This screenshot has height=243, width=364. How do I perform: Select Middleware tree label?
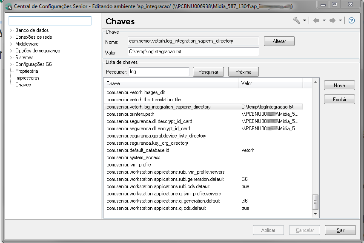[x=27, y=44]
